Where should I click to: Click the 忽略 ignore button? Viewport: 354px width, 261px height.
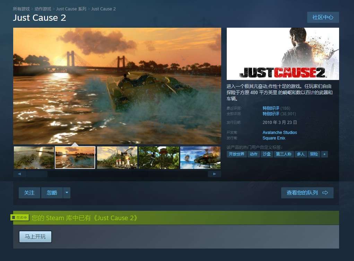click(52, 193)
